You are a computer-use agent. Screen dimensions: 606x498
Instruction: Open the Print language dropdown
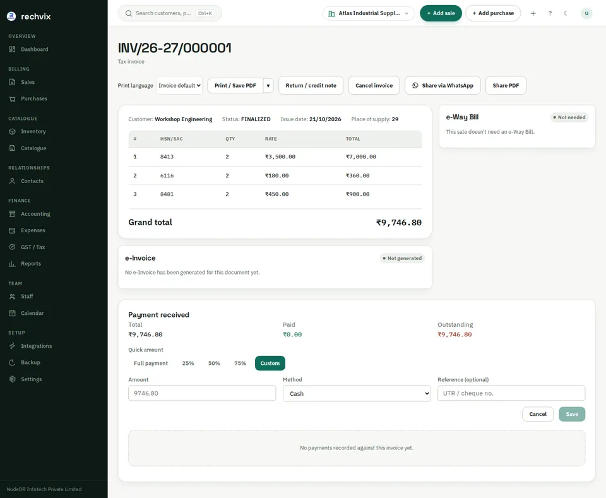180,85
